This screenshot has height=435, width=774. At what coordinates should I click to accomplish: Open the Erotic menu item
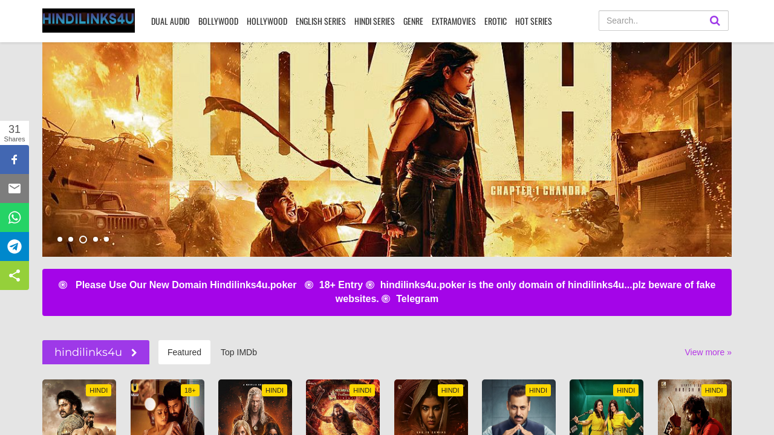pos(495,21)
